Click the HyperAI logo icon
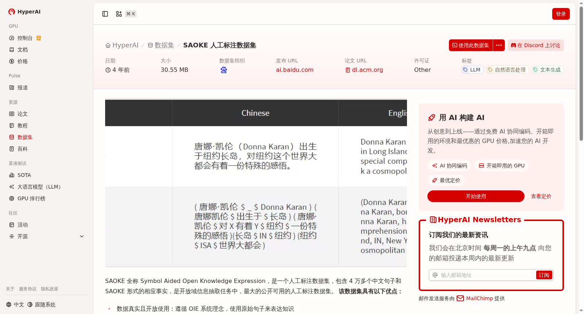The width and height of the screenshot is (584, 314). [12, 12]
